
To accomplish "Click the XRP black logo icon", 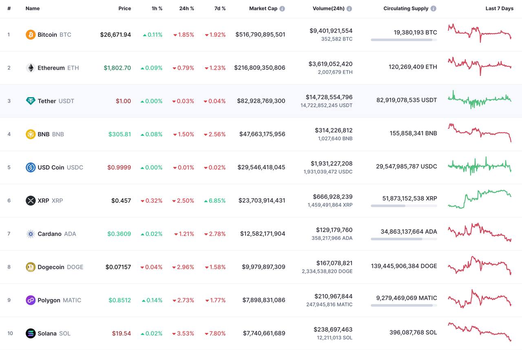I will point(31,201).
